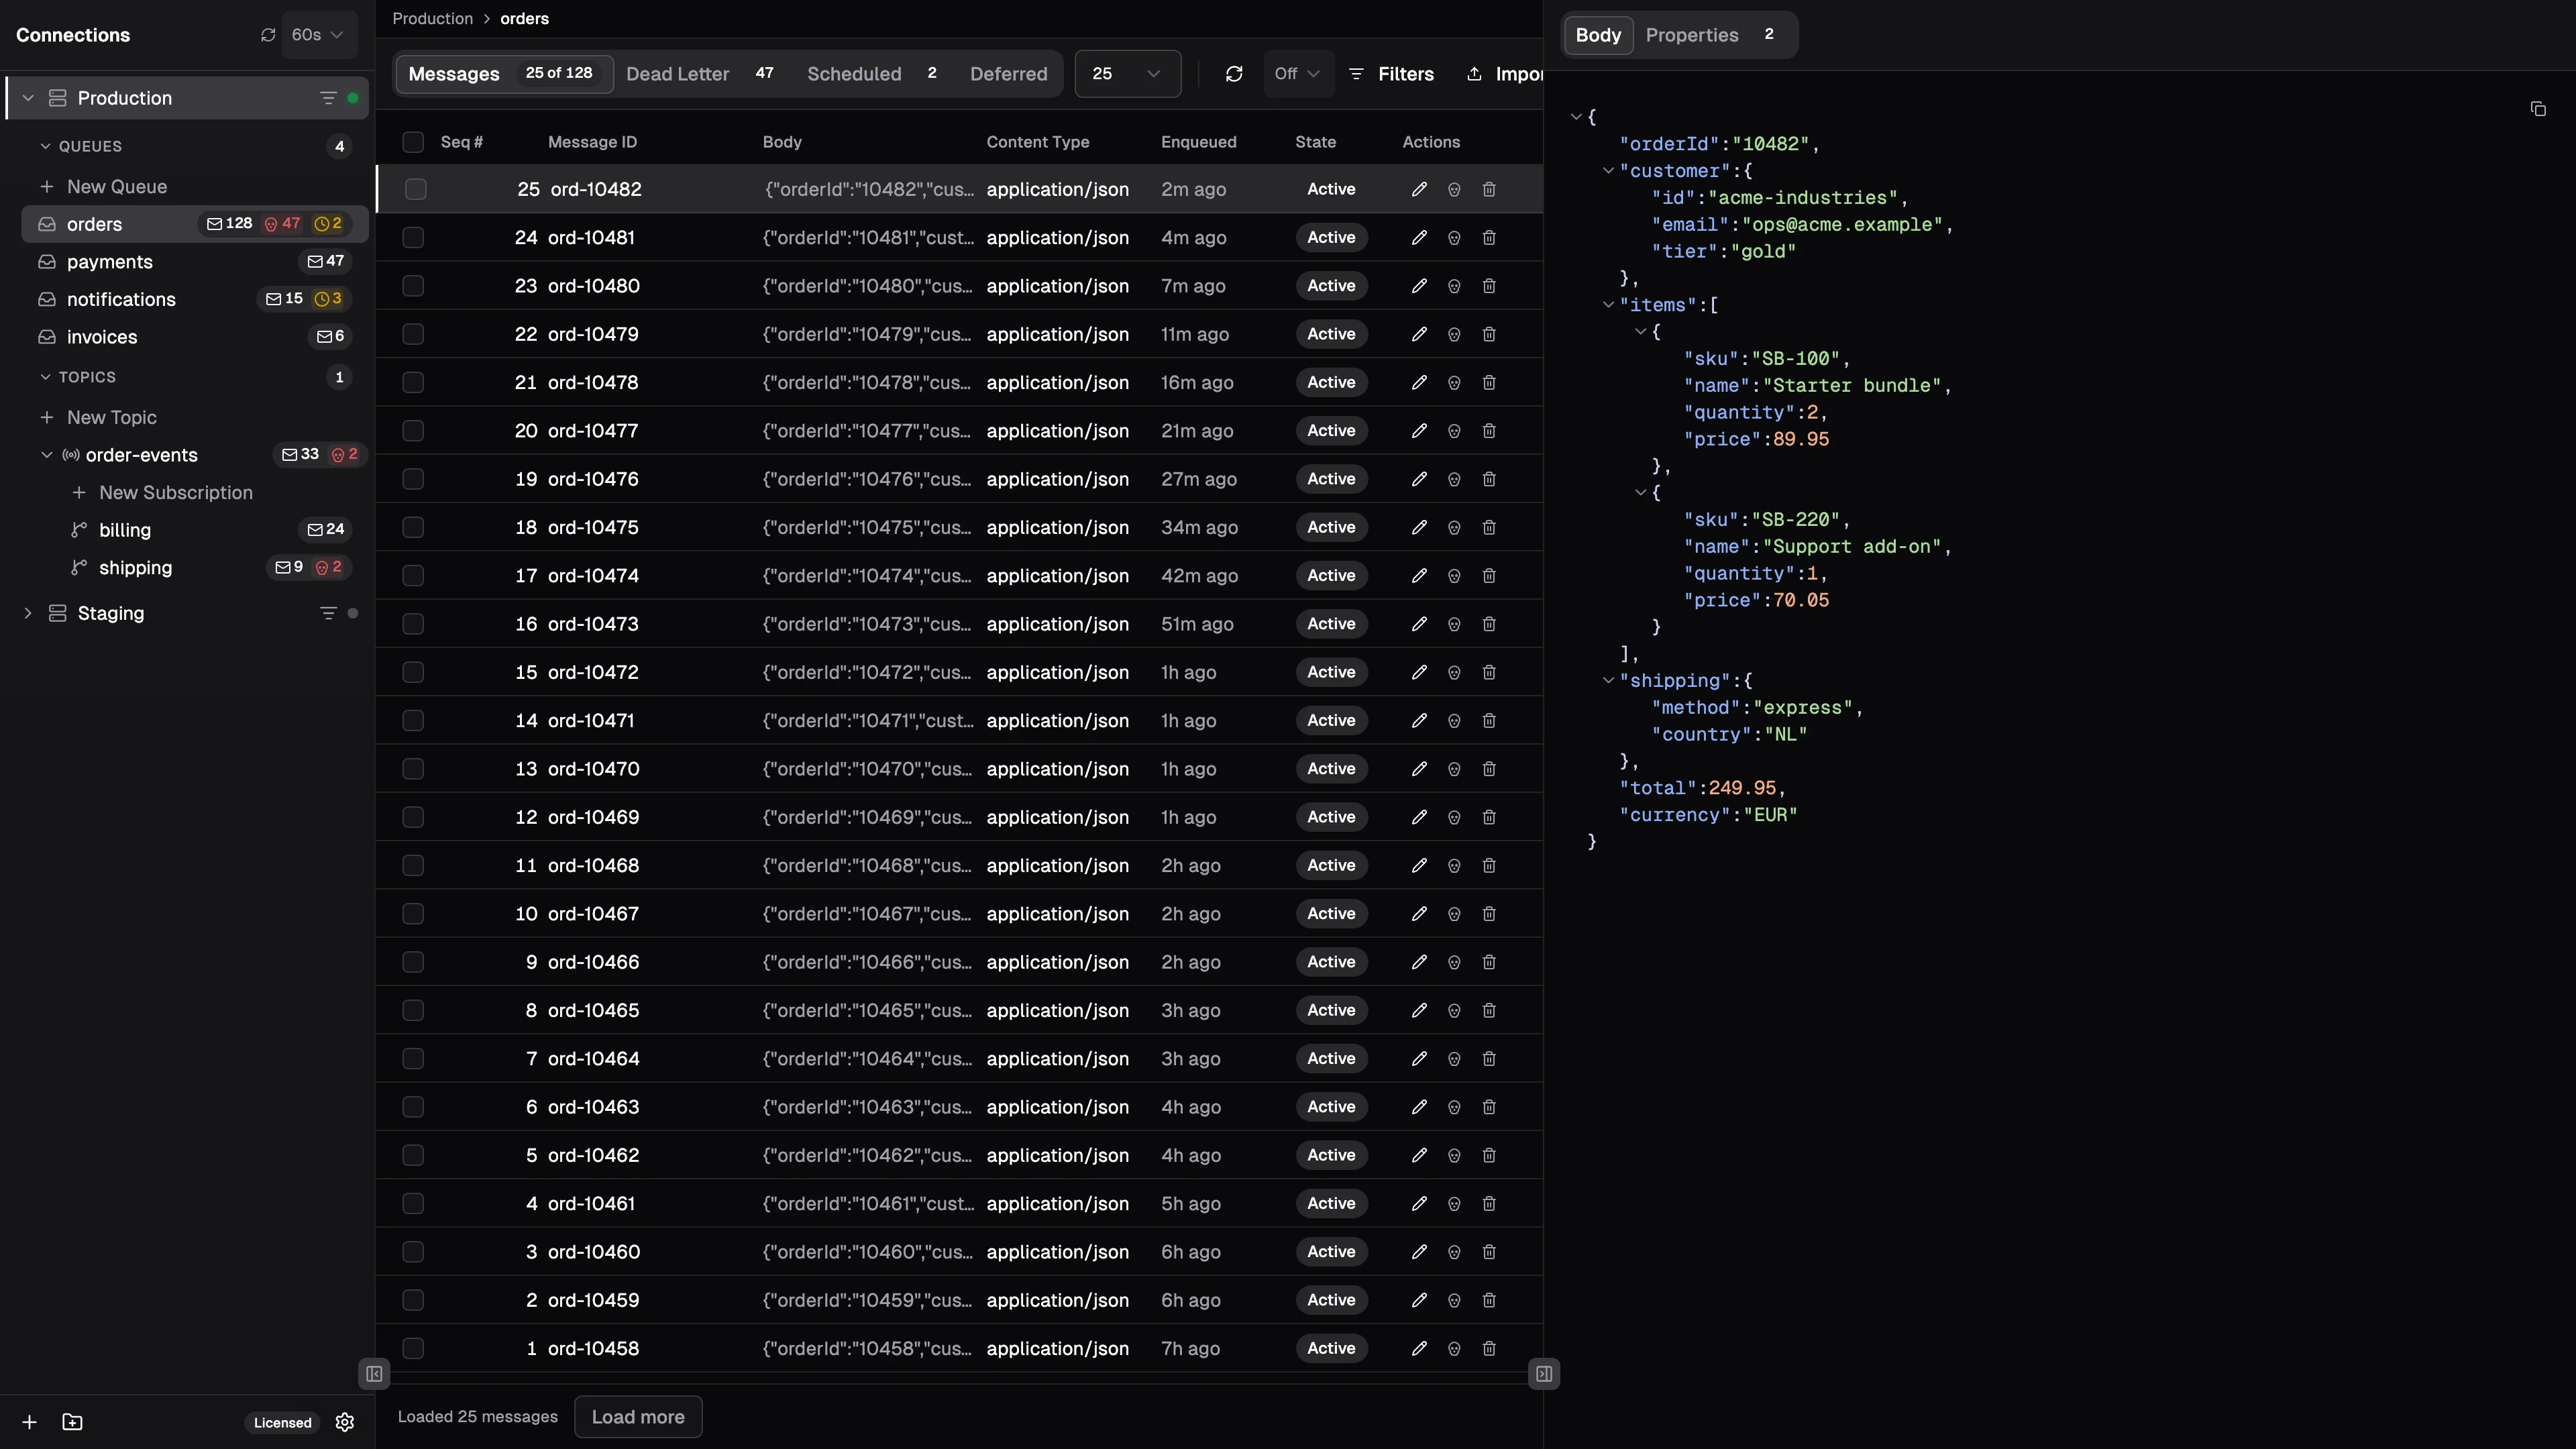Collapse the left sidebar panel icon
This screenshot has height=1449, width=2576.
click(374, 1374)
